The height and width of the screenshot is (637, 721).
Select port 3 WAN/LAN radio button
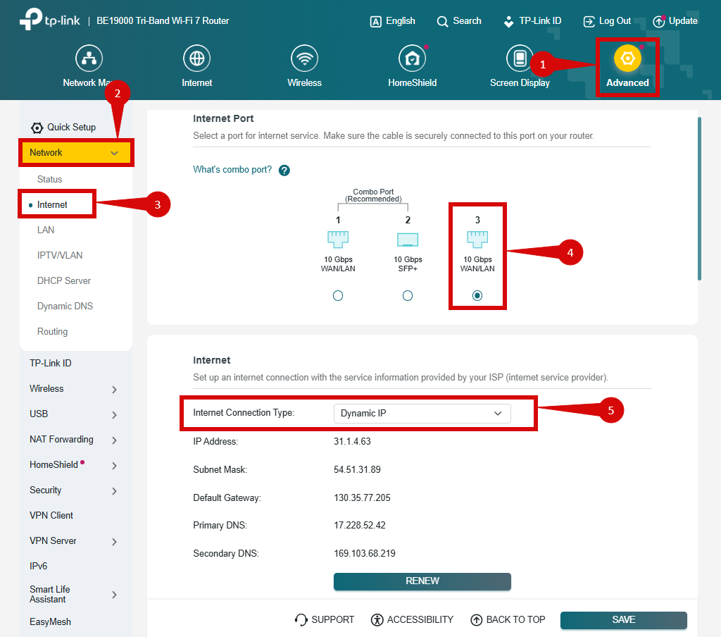477,296
